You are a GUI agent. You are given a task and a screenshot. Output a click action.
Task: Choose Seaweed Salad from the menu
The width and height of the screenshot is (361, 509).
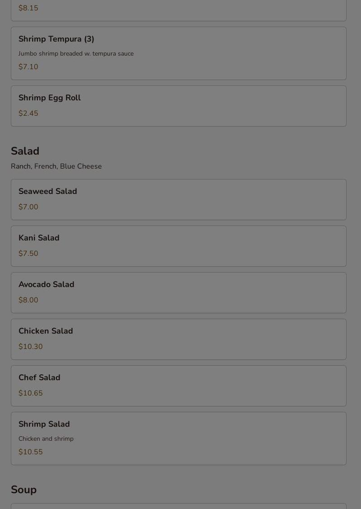(x=48, y=192)
